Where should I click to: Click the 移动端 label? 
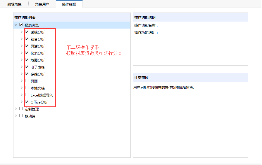click(30, 116)
